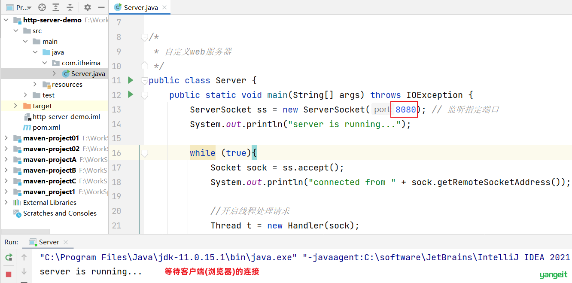Click the Select Opened File locate icon

click(42, 7)
